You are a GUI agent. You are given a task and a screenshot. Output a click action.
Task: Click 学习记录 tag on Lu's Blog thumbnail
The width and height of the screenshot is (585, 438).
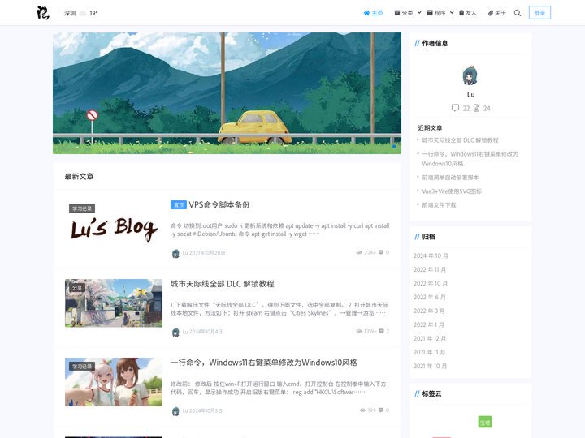pyautogui.click(x=82, y=208)
